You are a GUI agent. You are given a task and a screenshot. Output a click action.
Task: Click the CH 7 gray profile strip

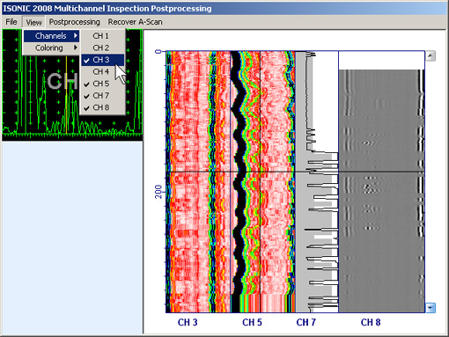click(317, 182)
